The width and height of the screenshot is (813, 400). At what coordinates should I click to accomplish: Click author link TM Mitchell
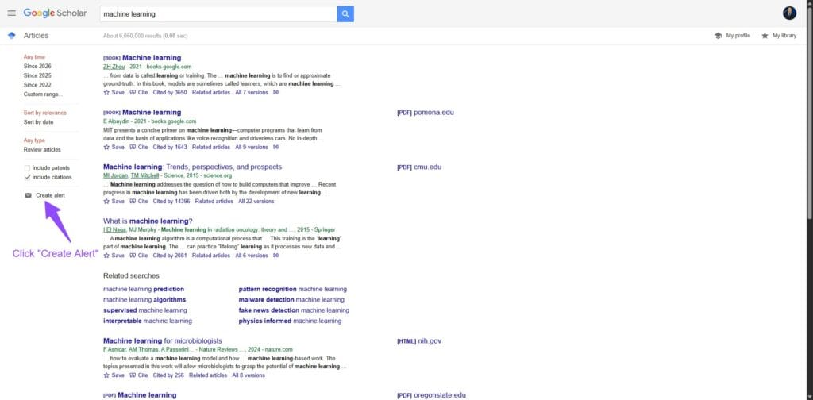coord(144,175)
